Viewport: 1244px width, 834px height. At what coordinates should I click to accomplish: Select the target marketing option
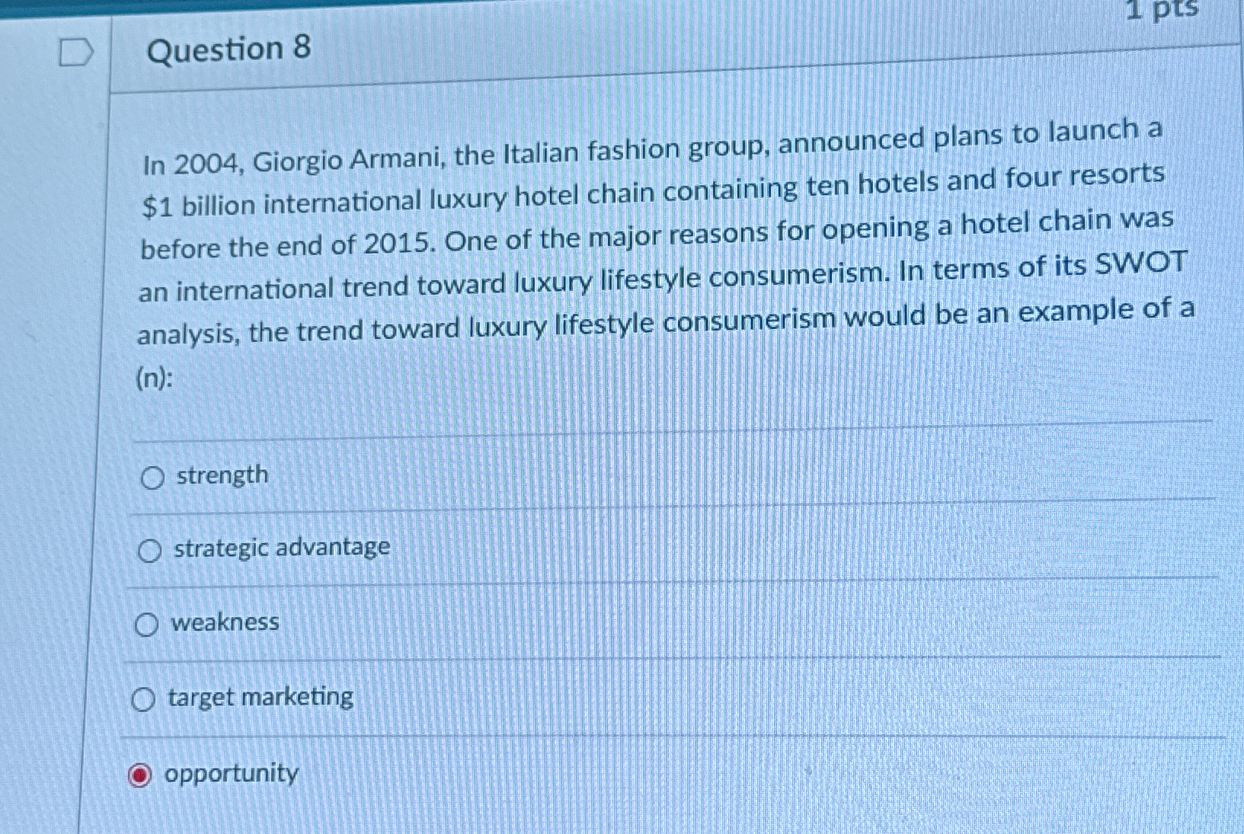coord(143,698)
